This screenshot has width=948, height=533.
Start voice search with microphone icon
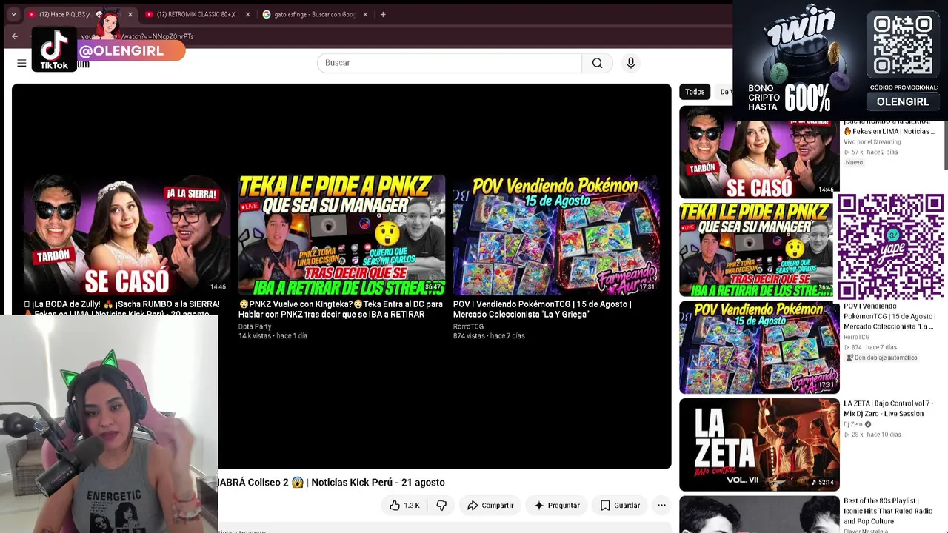pos(631,63)
